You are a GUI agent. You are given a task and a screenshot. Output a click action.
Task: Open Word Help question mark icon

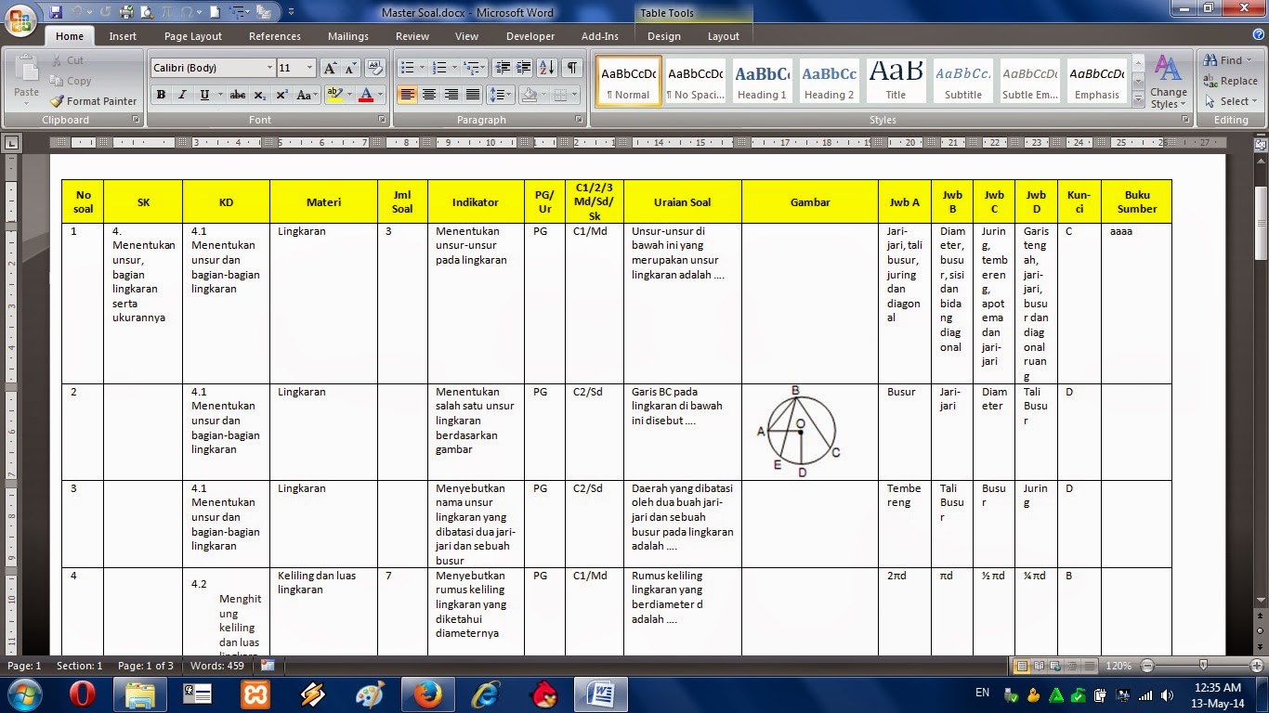tap(1257, 36)
